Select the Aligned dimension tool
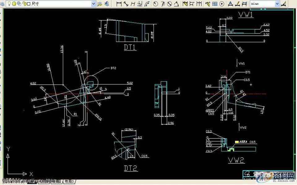The image size is (297, 185). coord(126,4)
